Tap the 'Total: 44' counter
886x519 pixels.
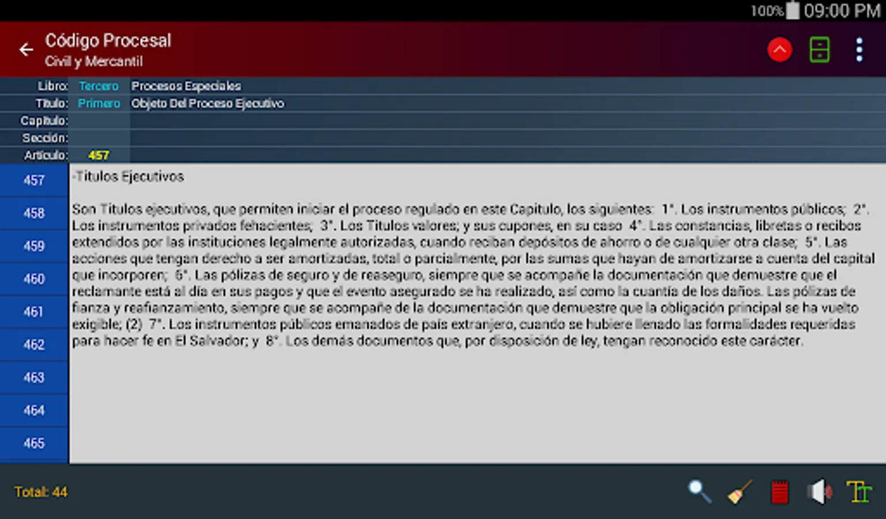41,492
